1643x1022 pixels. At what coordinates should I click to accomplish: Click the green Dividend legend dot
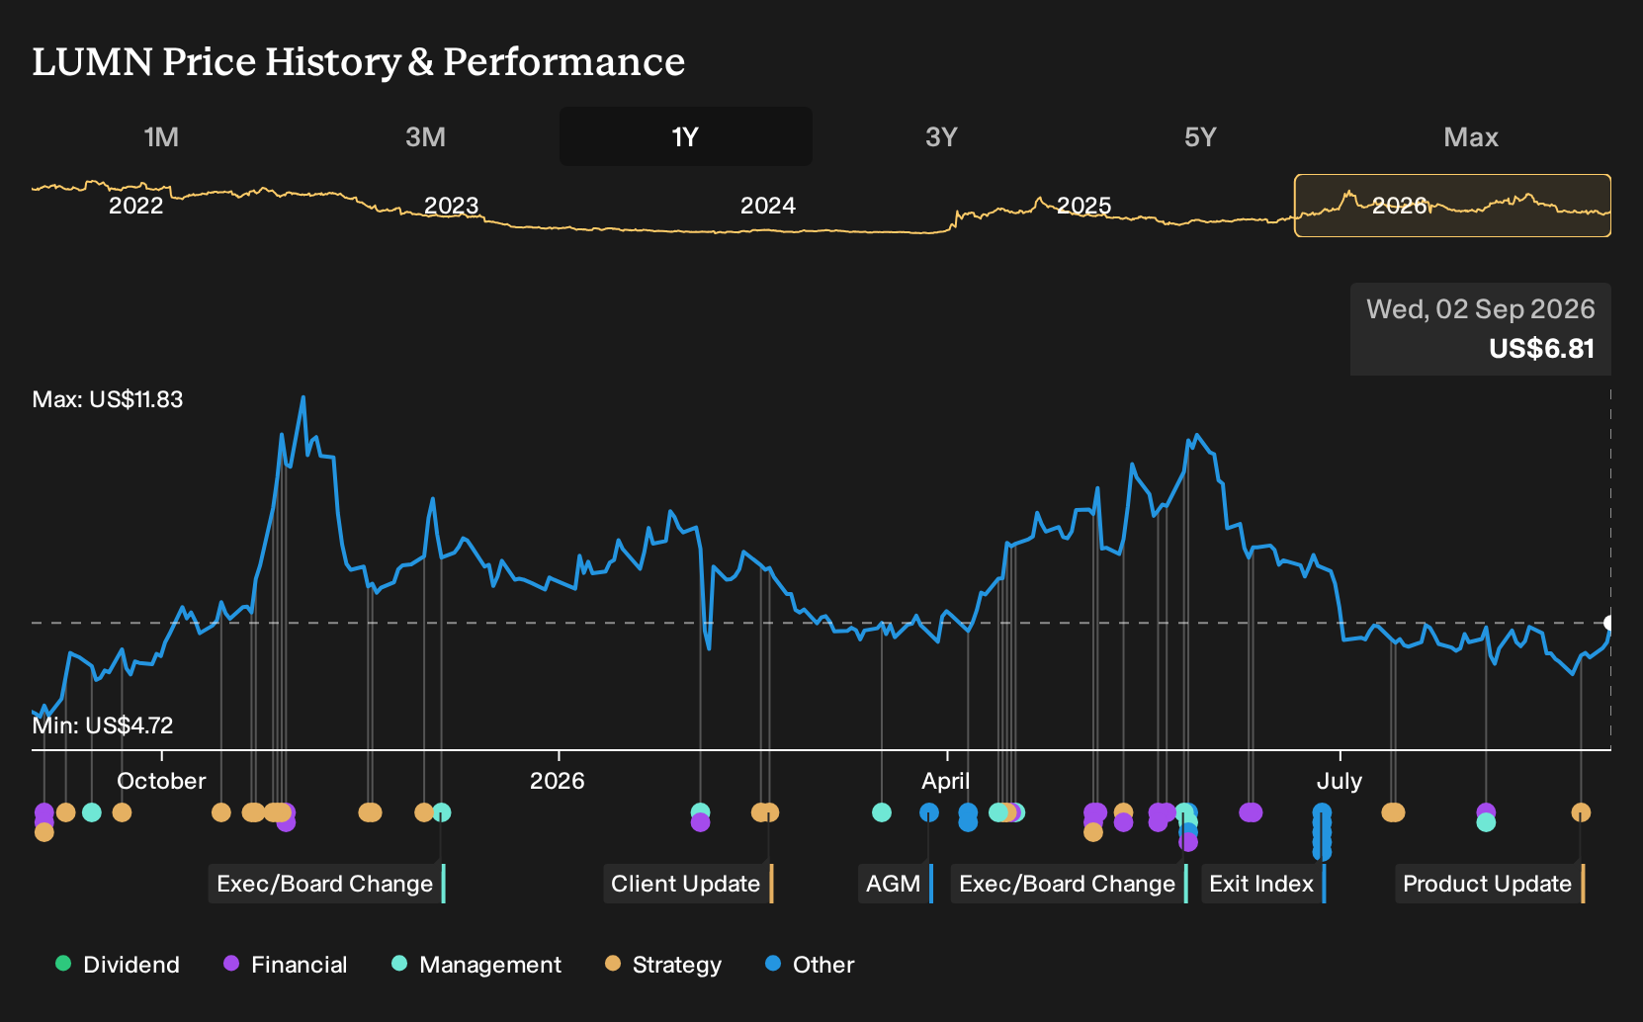[x=63, y=964]
